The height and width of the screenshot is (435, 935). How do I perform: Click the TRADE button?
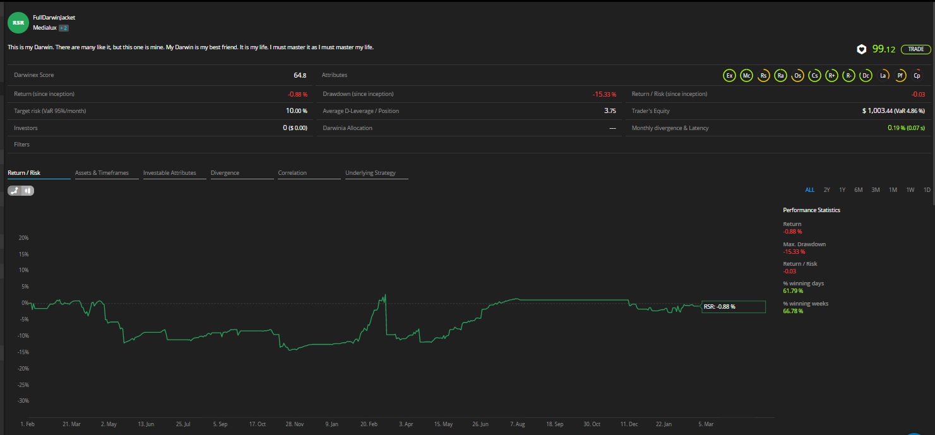[915, 49]
